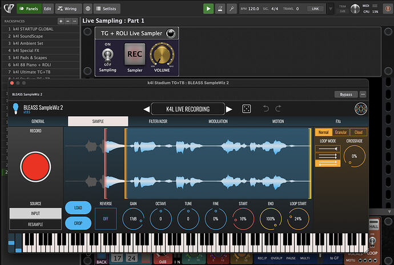Click the randomize dice icon
The width and height of the screenshot is (394, 265).
246,109
